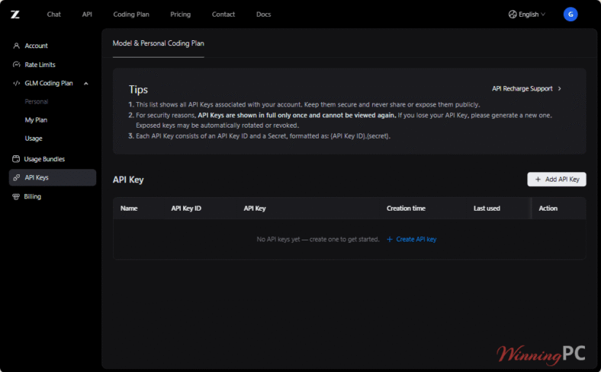Select API Keys in the sidebar
Screen dimensions: 601x372
53,177
